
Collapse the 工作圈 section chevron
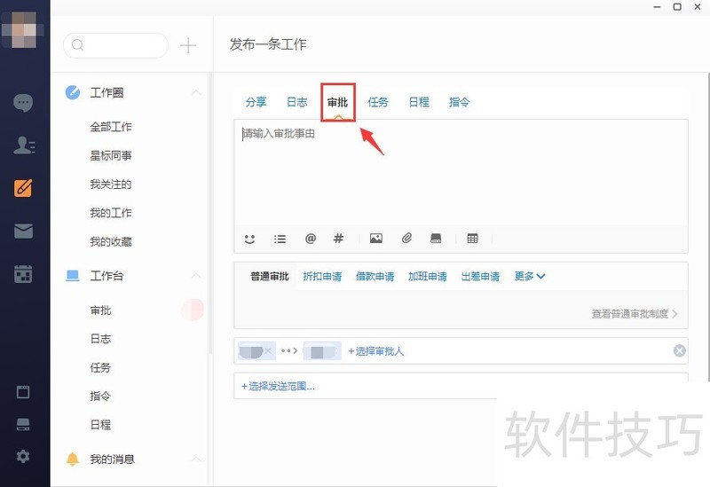click(196, 92)
